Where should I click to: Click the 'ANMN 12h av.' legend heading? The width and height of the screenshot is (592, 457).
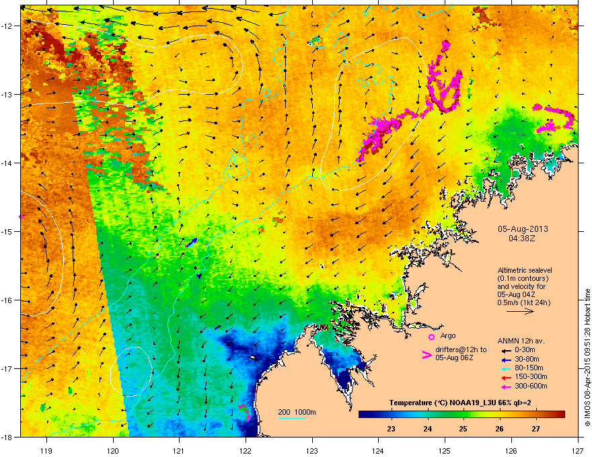[x=521, y=341]
